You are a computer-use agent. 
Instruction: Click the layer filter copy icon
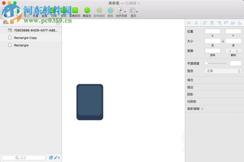point(51,158)
